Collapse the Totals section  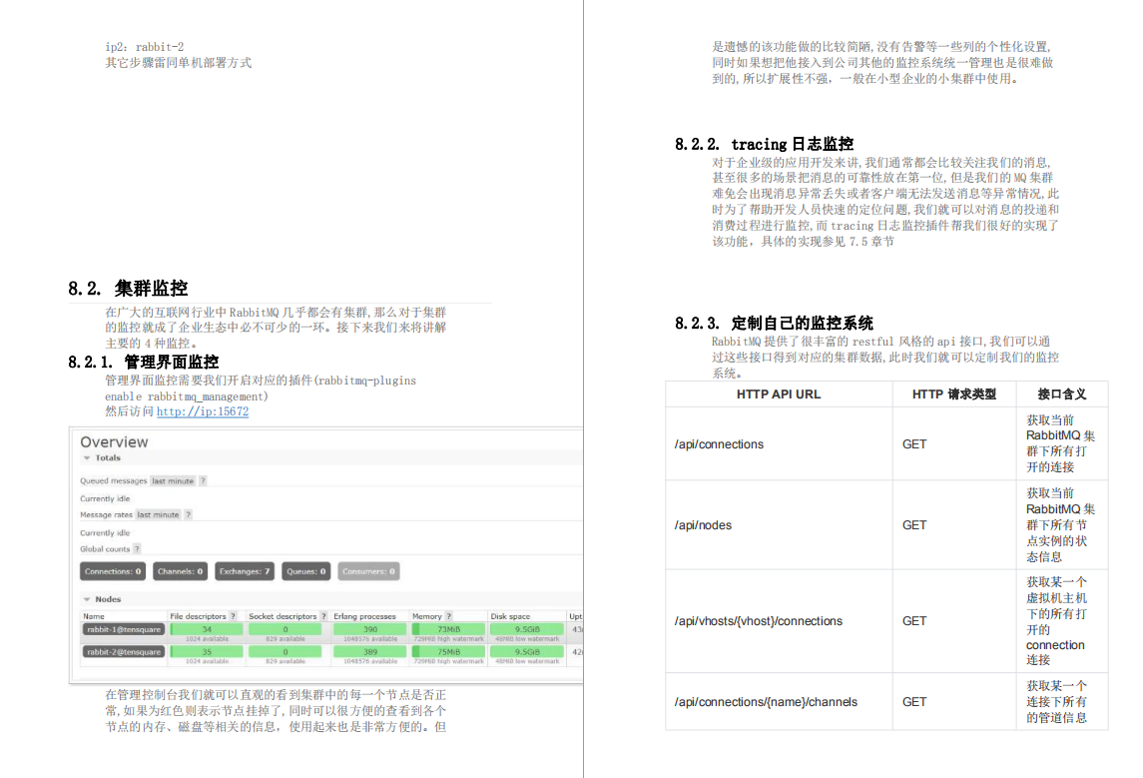87,456
